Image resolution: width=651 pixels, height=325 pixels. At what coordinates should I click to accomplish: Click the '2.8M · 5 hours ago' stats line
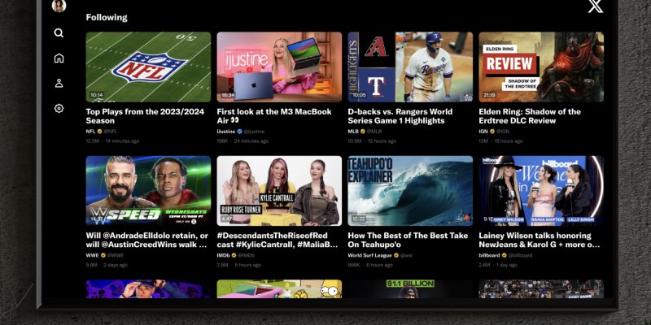tap(239, 265)
